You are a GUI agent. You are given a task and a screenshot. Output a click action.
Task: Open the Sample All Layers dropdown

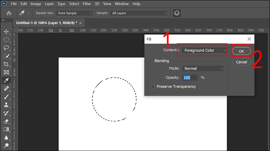(139, 13)
